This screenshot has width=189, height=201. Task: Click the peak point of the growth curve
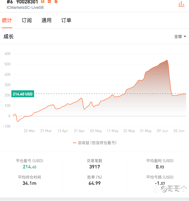pyautogui.click(x=167, y=60)
